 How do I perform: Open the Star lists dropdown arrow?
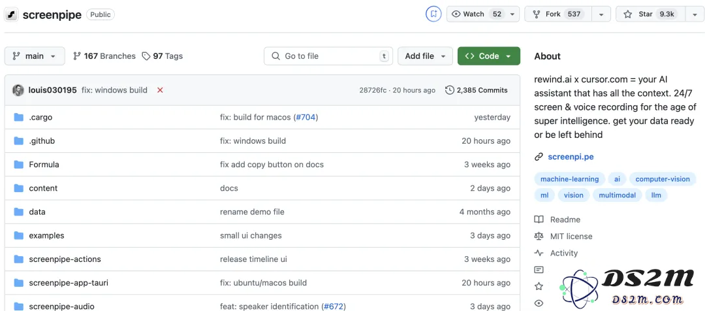(695, 14)
